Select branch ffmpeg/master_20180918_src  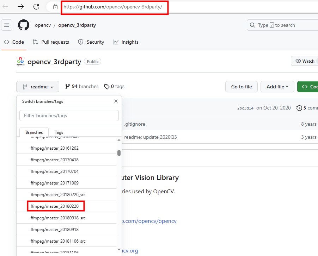tap(66, 218)
